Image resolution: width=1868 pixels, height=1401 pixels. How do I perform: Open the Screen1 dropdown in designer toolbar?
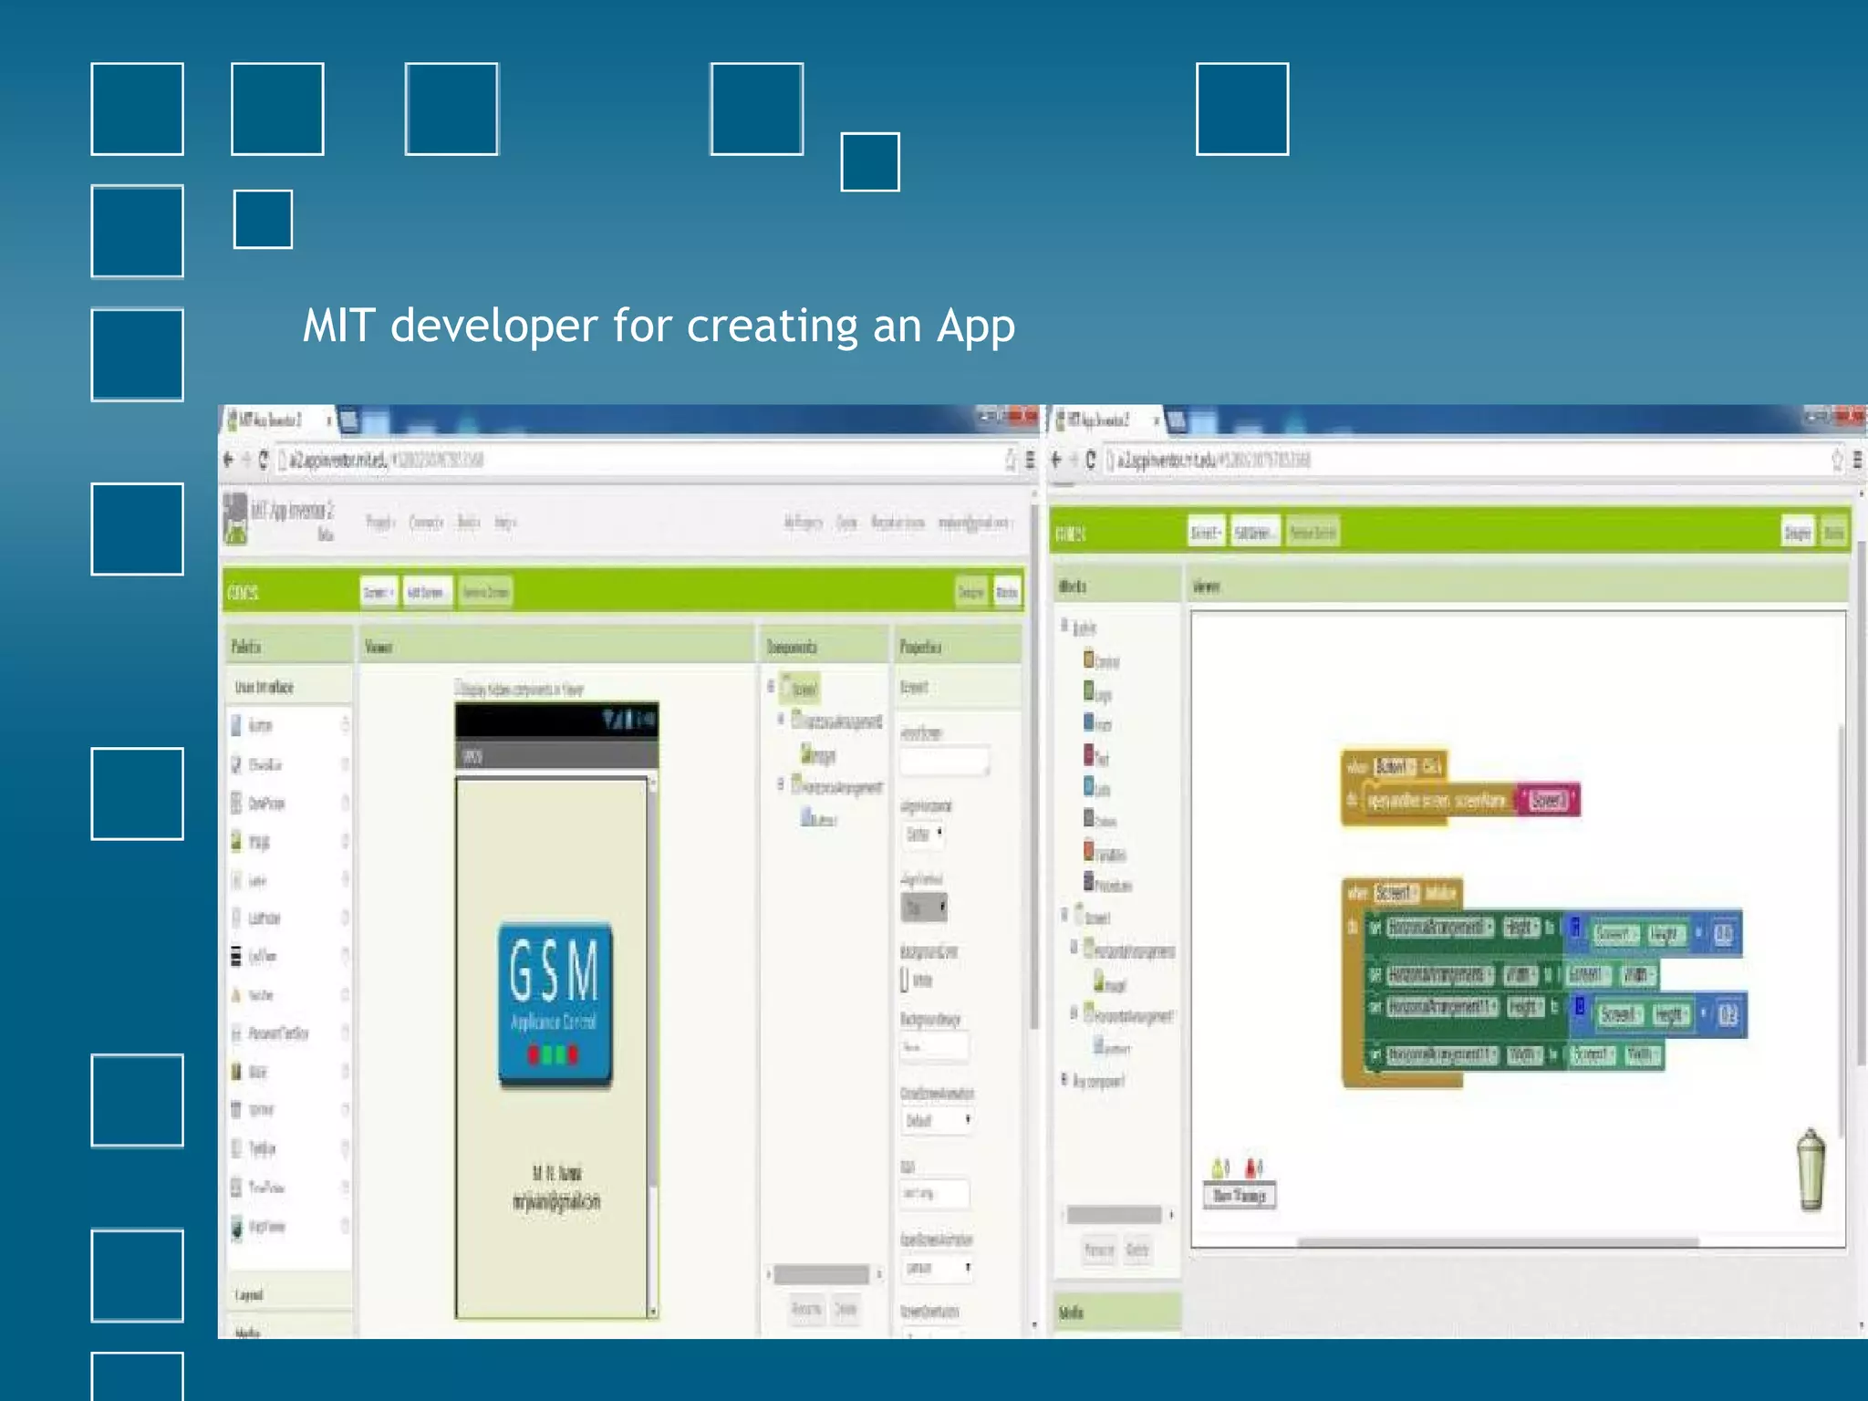point(378,593)
